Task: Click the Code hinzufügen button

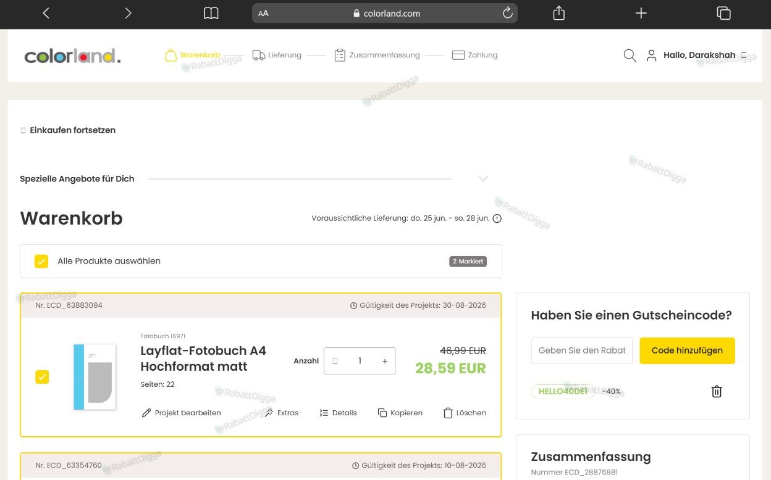Action: [x=687, y=350]
